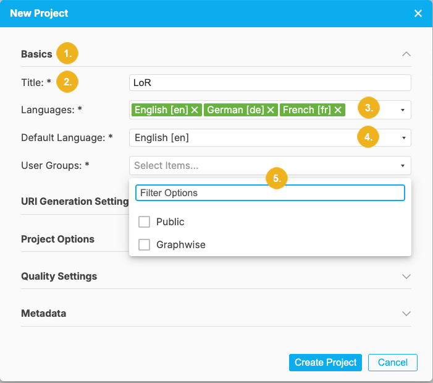
Task: Focus the Title input field
Action: pyautogui.click(x=270, y=83)
